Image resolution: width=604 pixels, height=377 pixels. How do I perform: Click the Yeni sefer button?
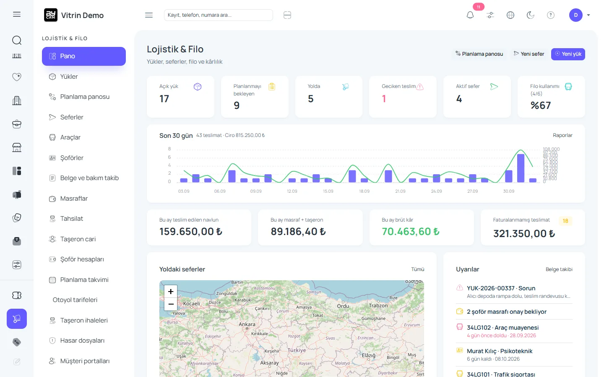(x=529, y=54)
